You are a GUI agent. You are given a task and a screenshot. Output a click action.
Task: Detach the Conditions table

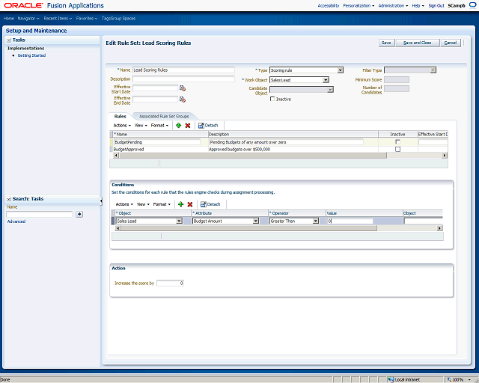point(210,204)
